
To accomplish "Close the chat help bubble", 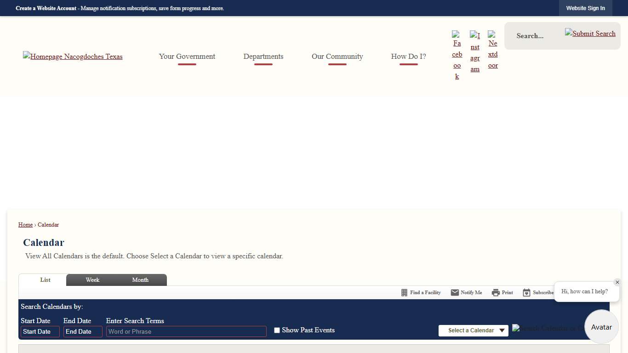I will [617, 282].
